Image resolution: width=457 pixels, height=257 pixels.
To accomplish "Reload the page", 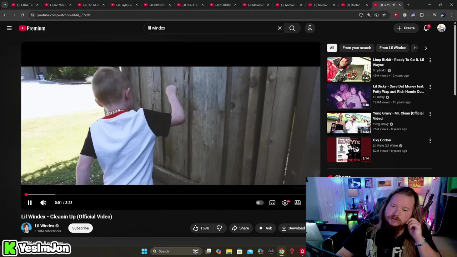I will [22, 15].
